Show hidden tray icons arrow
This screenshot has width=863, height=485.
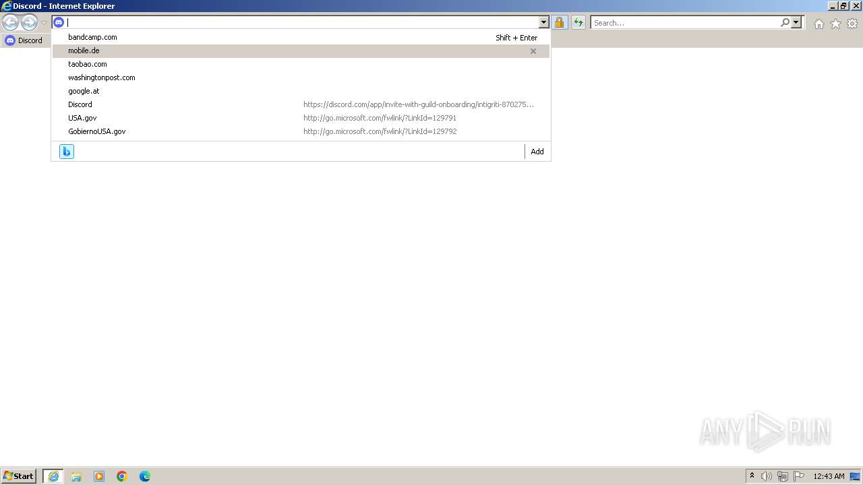pyautogui.click(x=752, y=476)
